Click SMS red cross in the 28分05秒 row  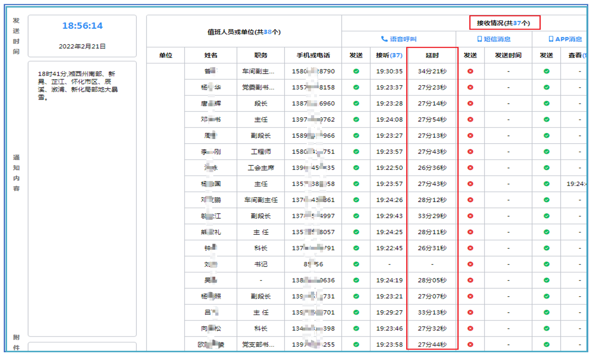click(x=470, y=280)
